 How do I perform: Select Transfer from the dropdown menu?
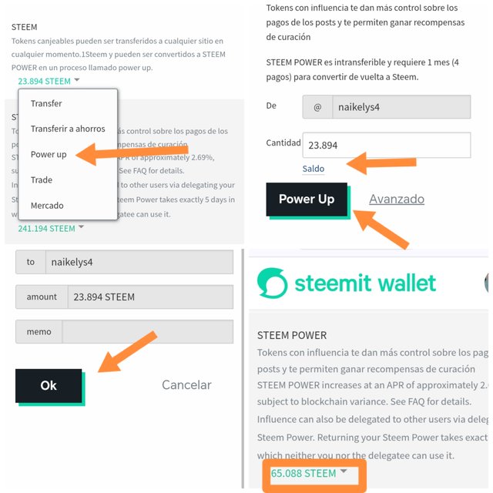[x=46, y=103]
